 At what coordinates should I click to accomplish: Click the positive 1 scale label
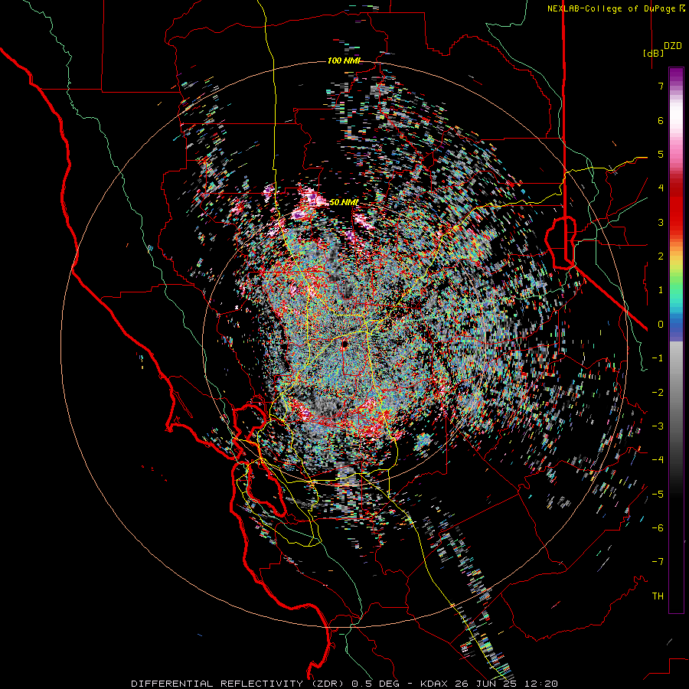[661, 290]
